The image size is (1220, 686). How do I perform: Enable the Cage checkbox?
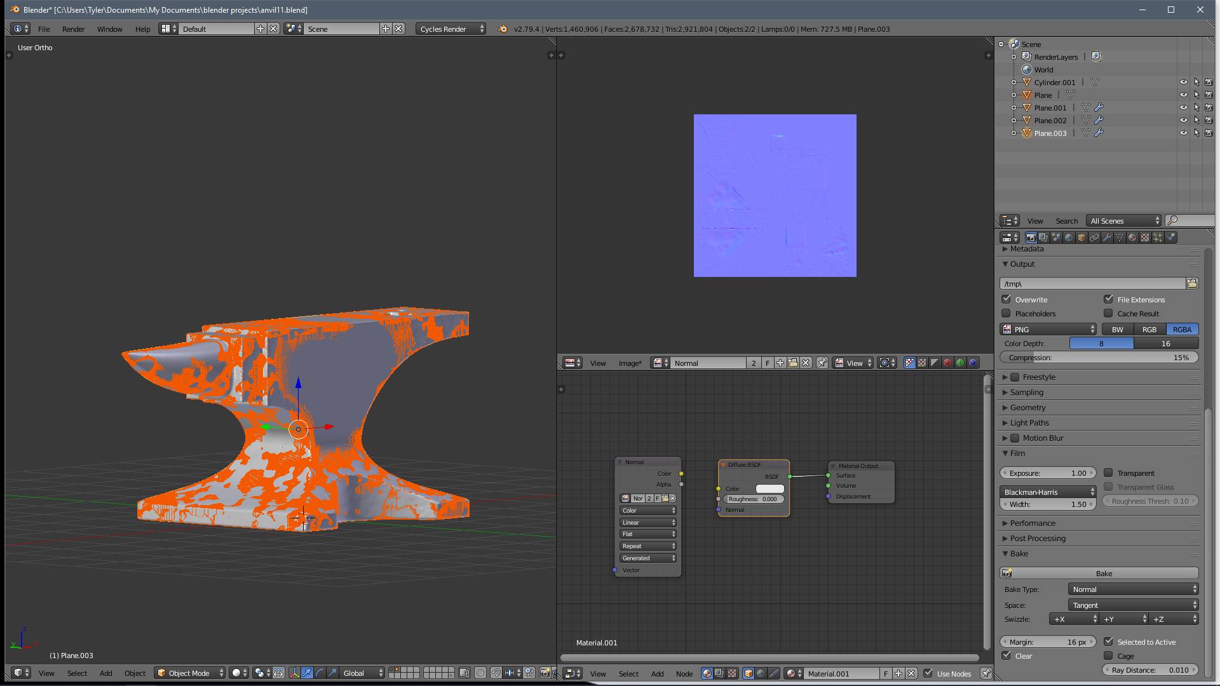pyautogui.click(x=1109, y=656)
